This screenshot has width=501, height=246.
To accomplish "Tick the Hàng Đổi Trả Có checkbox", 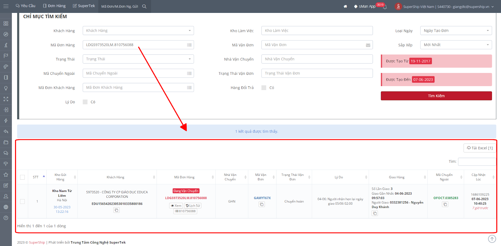I will coord(264,88).
